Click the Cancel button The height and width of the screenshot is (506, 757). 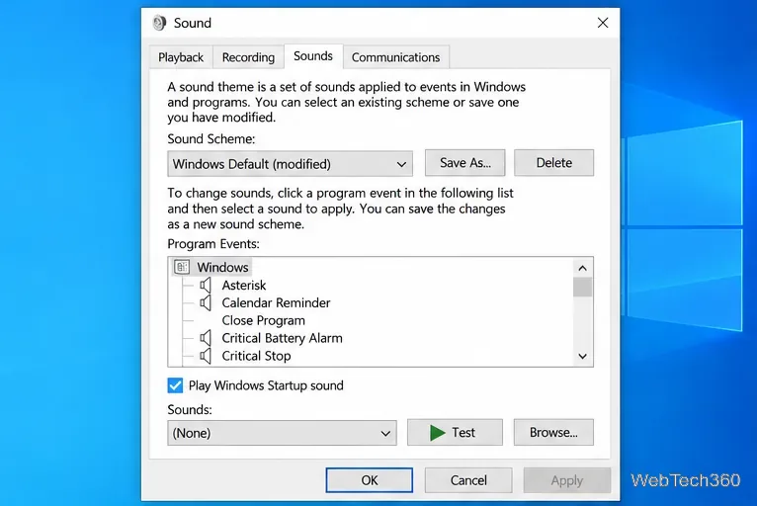click(468, 480)
